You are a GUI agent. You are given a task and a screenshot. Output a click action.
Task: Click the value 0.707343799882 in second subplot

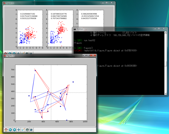(x=59, y=18)
